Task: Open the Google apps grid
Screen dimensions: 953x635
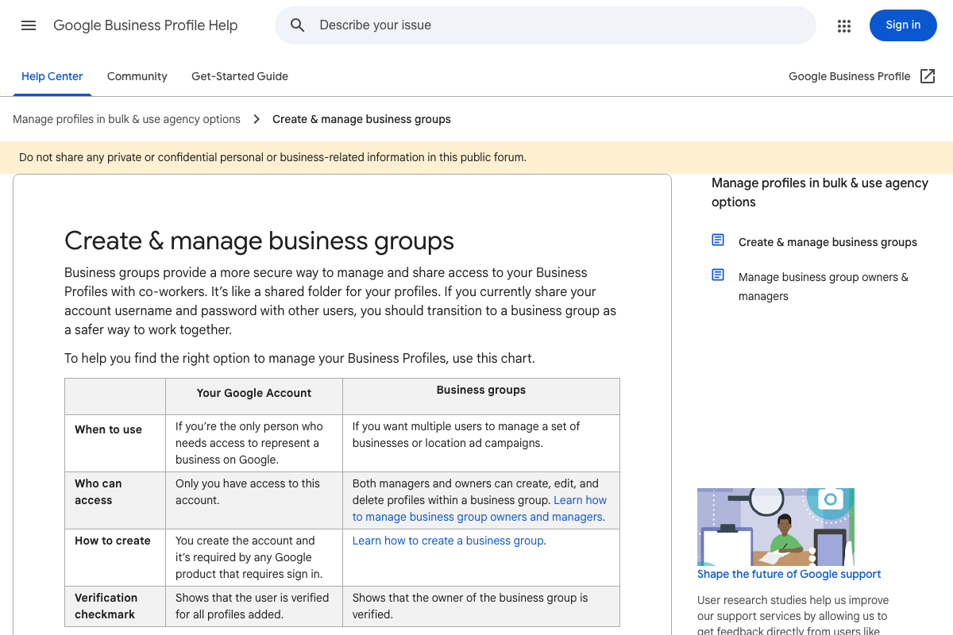Action: (x=844, y=25)
